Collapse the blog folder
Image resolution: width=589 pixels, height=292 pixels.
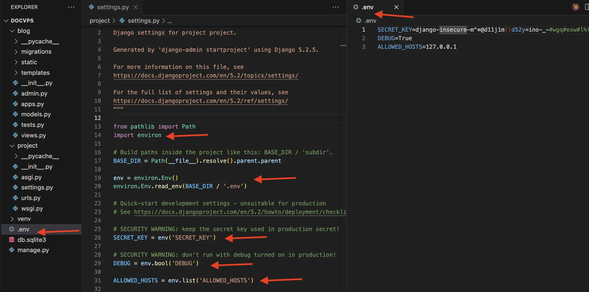point(12,31)
